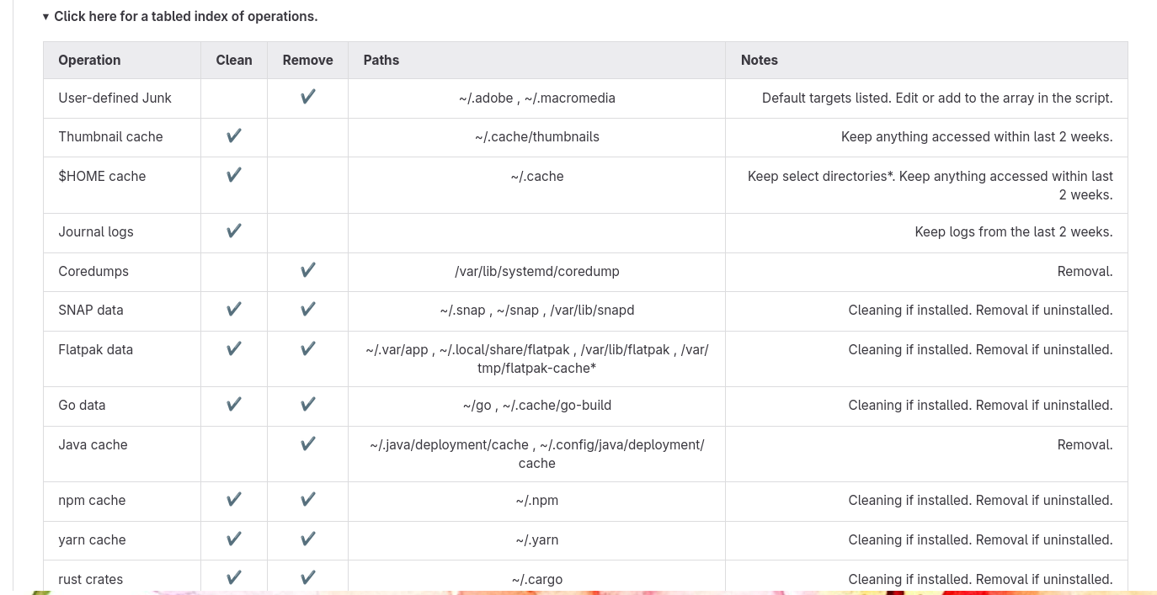Click the ~/.cargo path cell
1157x595 pixels.
pos(537,577)
